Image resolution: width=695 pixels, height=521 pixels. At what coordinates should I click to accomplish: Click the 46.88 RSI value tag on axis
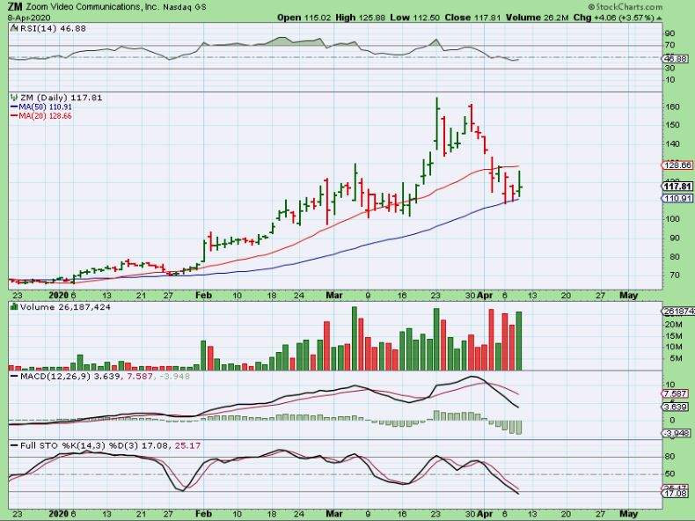(x=676, y=59)
